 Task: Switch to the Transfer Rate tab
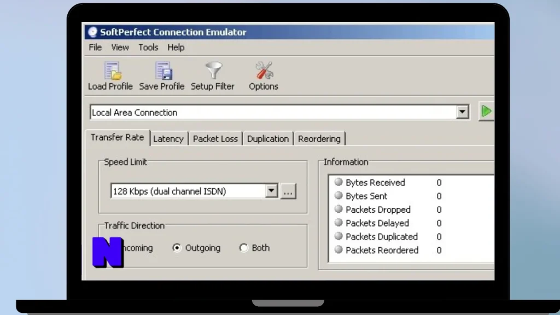pyautogui.click(x=118, y=137)
